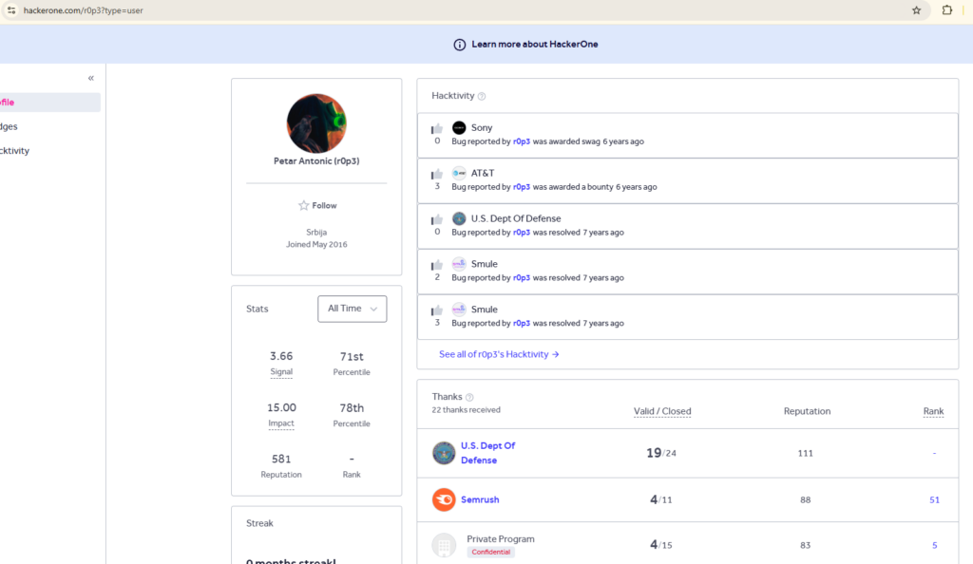Click the info icon beside Learn more banner

[x=459, y=45]
